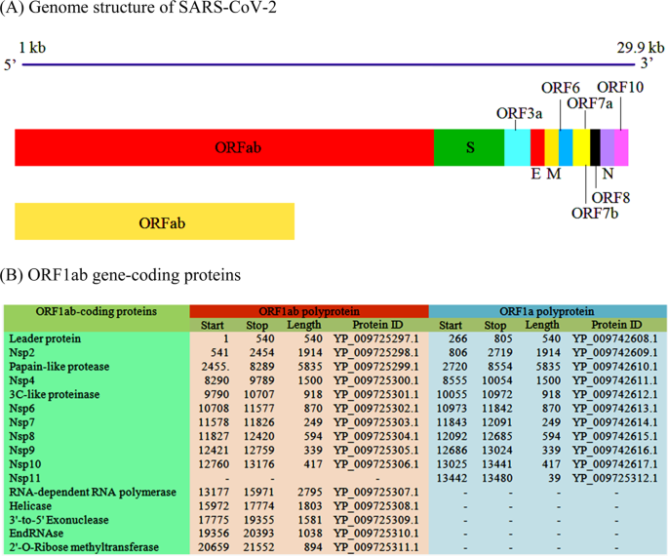668x556 pixels.
Task: Click the 'ORF10' label
Action: (620, 88)
